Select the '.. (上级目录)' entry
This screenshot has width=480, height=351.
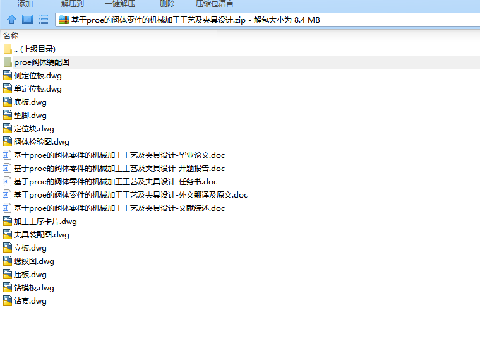[35, 49]
